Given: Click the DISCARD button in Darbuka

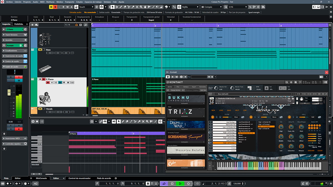Looking at the screenshot, I should coord(311,150).
